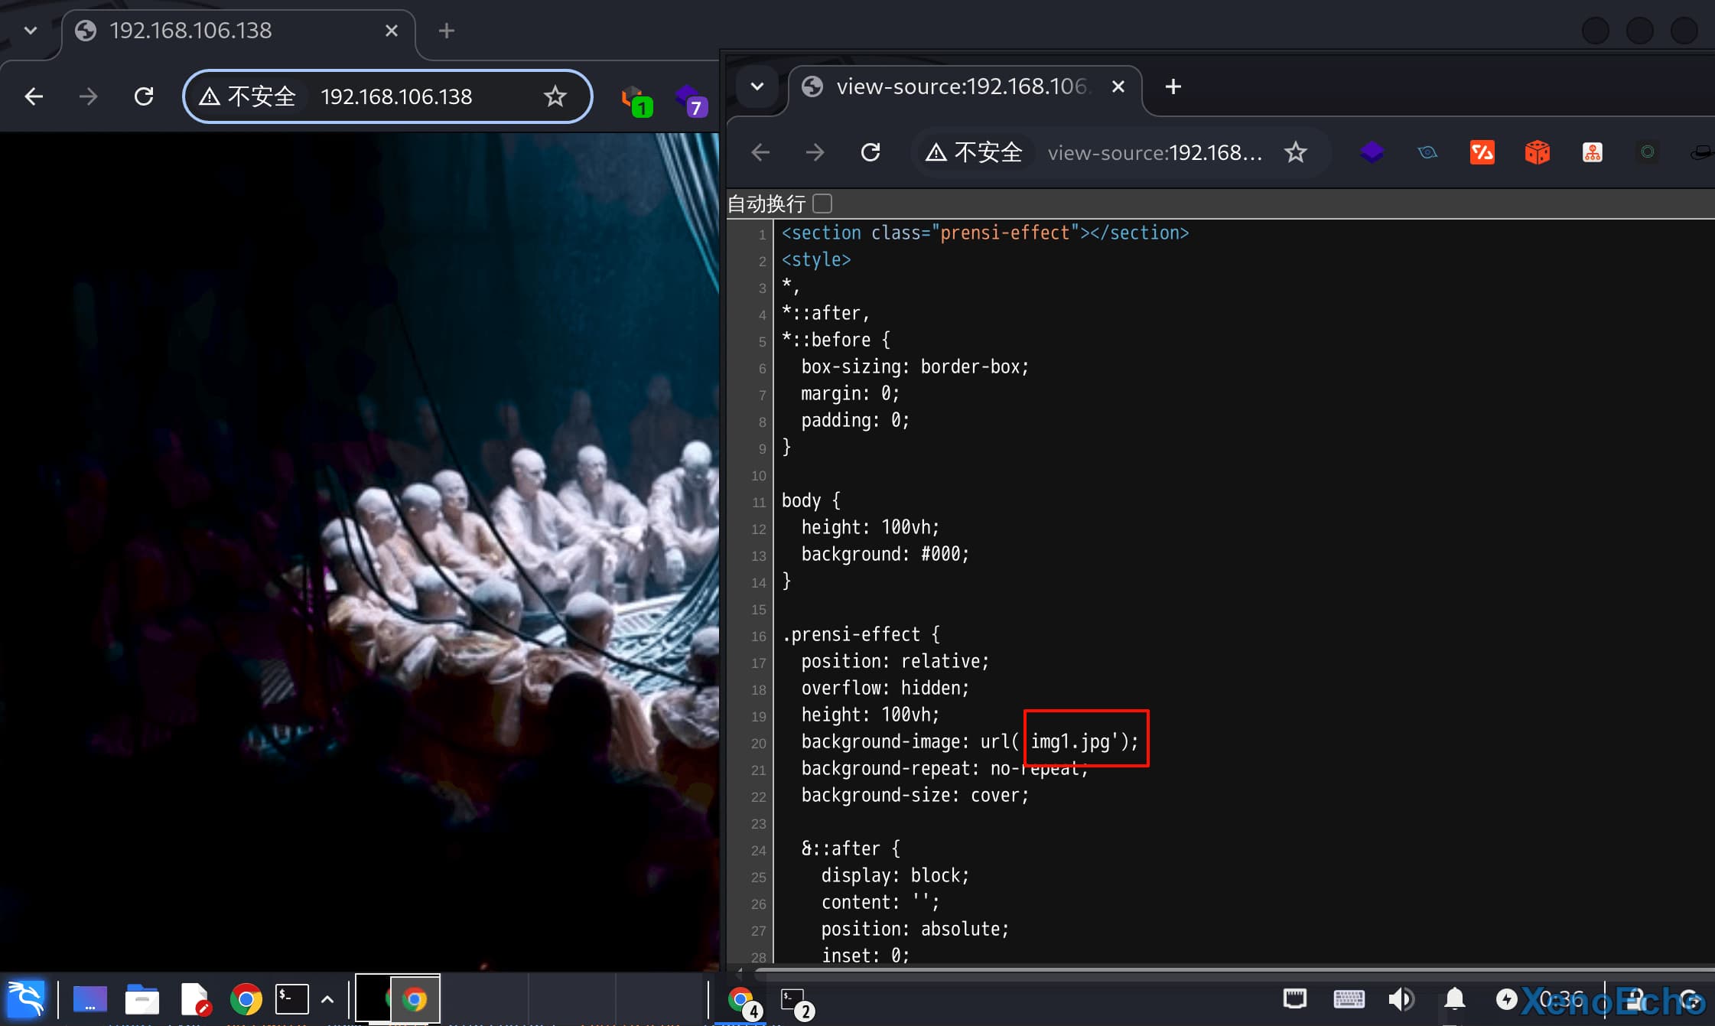Screen dimensions: 1715x1026
Task: Open the red dice extension icon
Action: [1537, 152]
